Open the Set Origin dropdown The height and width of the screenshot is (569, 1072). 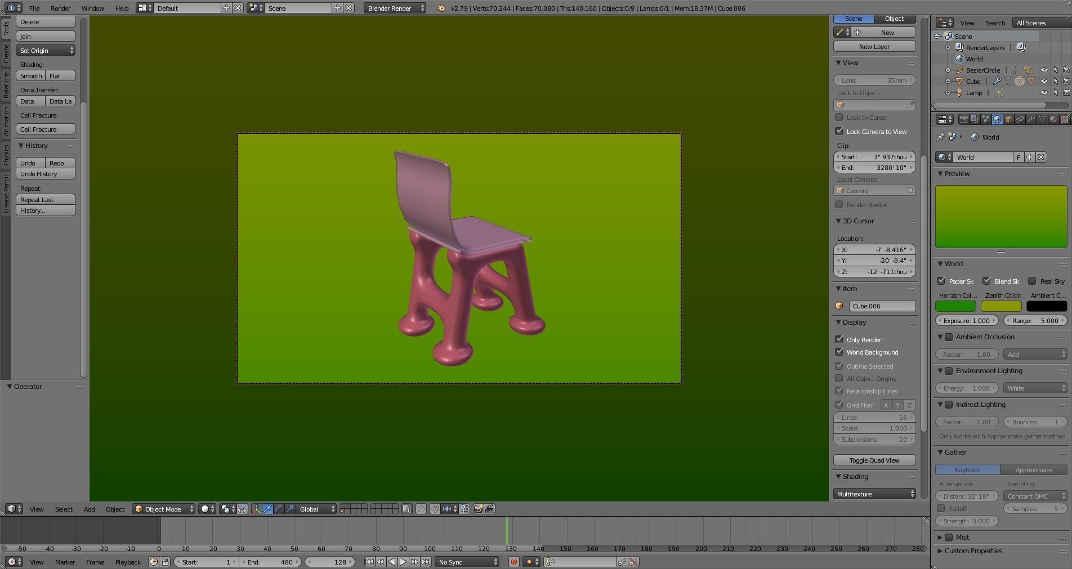(x=46, y=50)
